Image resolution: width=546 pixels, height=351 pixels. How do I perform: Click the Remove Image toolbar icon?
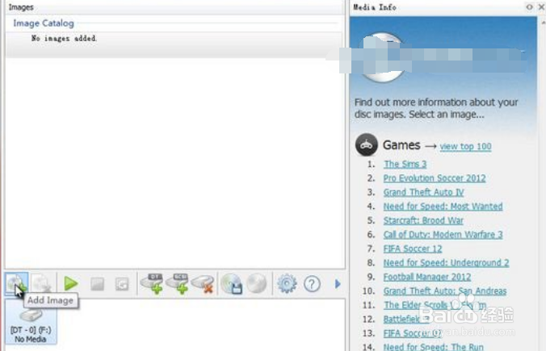click(41, 283)
